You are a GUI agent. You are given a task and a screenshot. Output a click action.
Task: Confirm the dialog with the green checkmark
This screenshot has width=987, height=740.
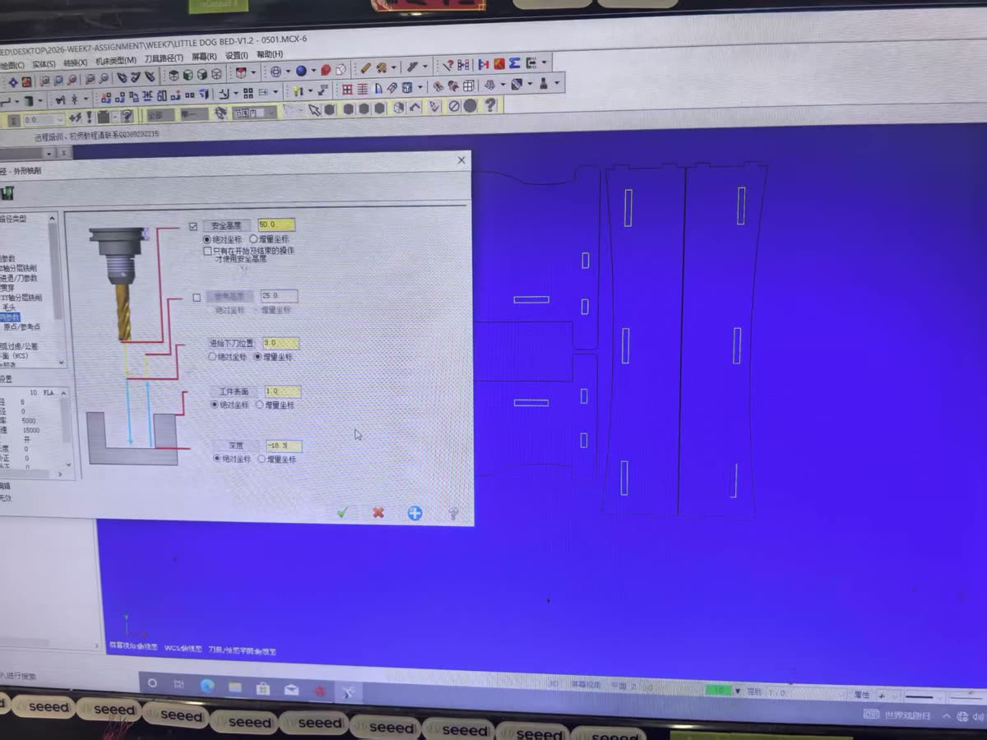coord(342,512)
